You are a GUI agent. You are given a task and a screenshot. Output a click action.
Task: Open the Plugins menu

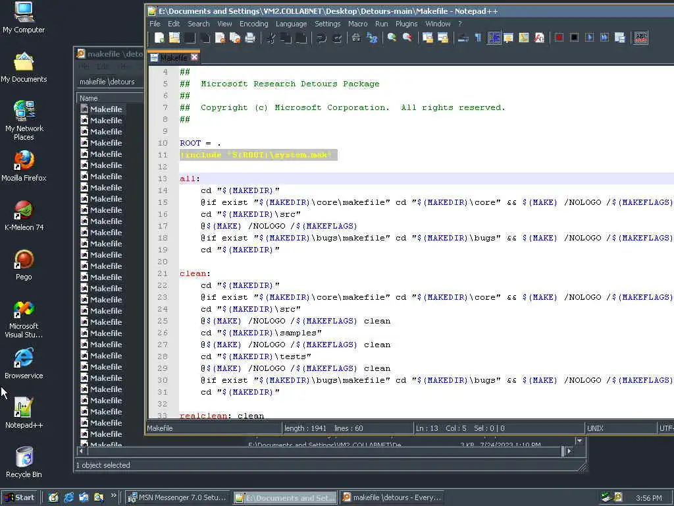point(406,24)
